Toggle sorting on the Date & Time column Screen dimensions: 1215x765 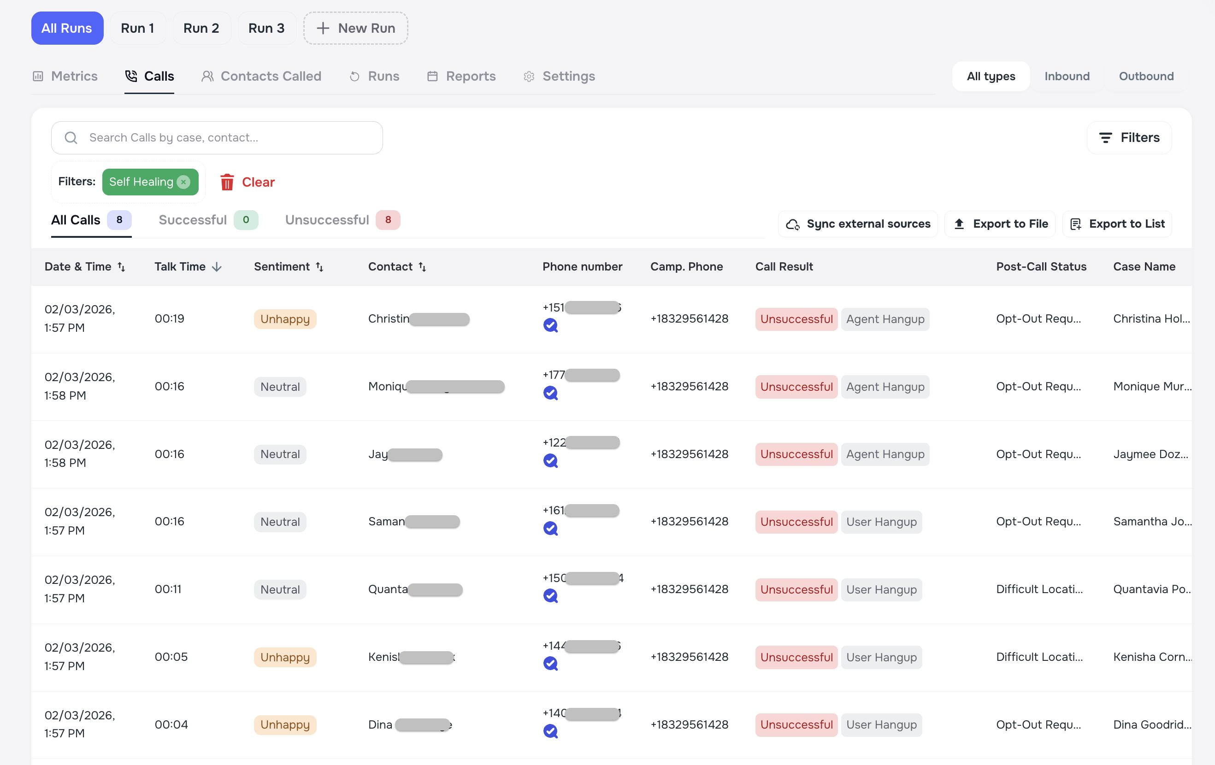point(123,266)
